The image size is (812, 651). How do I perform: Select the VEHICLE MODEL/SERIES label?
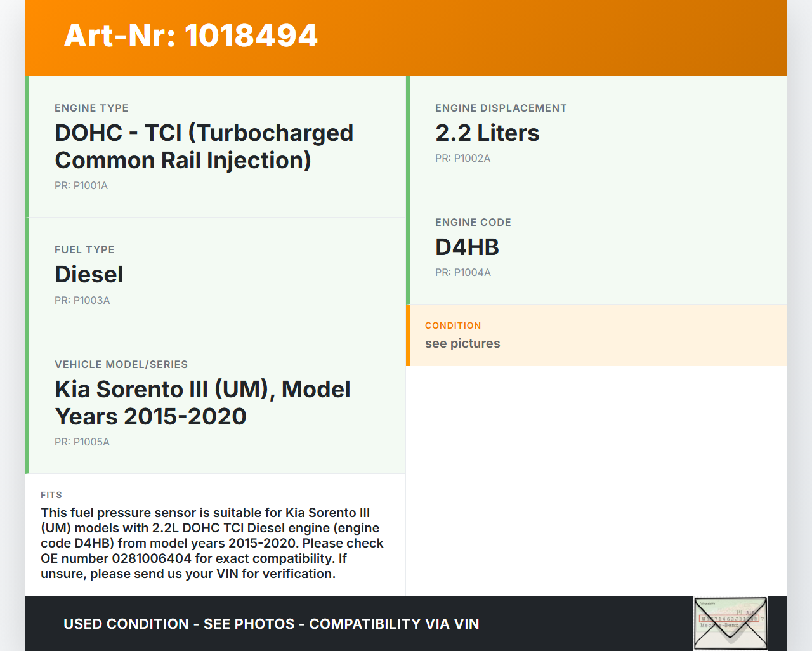click(x=121, y=365)
